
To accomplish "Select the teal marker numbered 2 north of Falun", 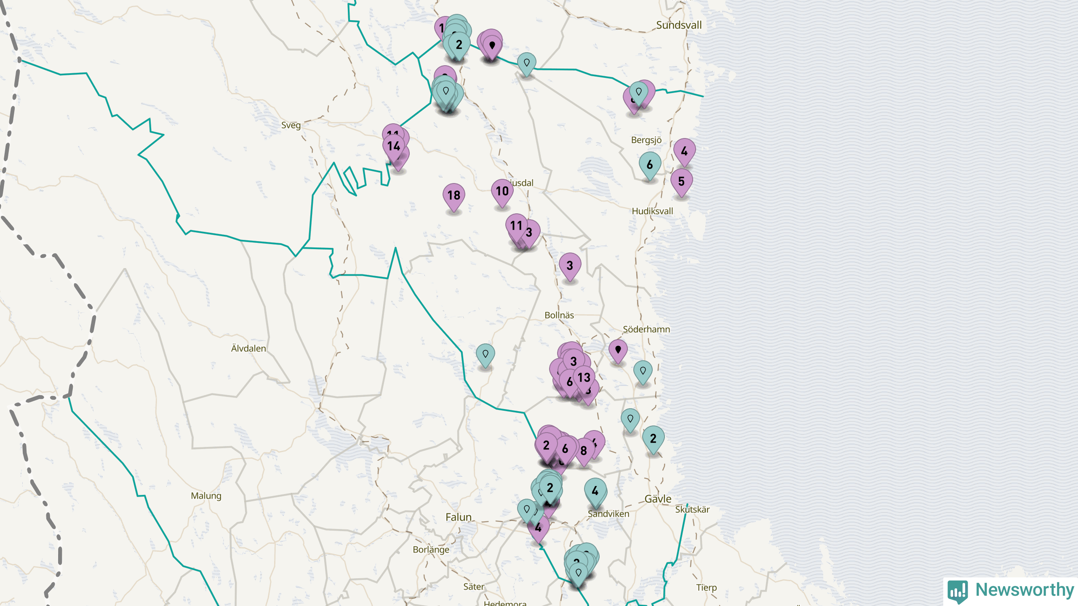I will coord(550,489).
